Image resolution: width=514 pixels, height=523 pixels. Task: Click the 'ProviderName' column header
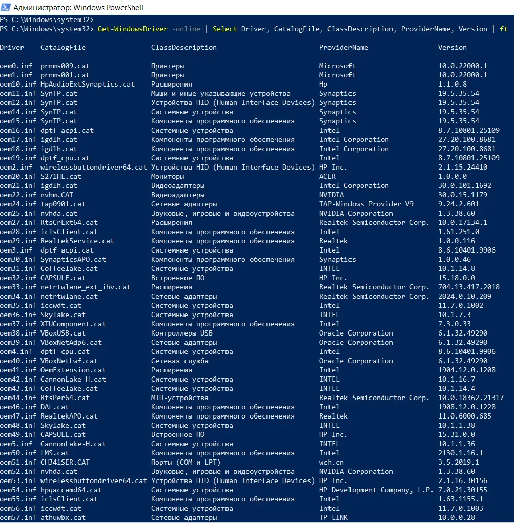pos(343,47)
